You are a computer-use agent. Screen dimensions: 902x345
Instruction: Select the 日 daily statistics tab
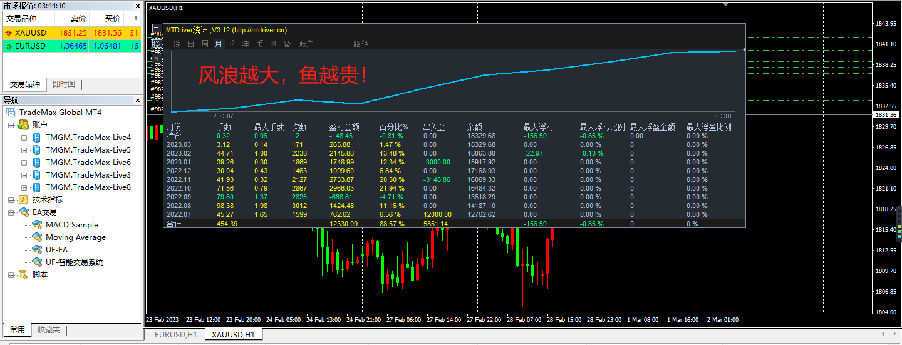(190, 44)
